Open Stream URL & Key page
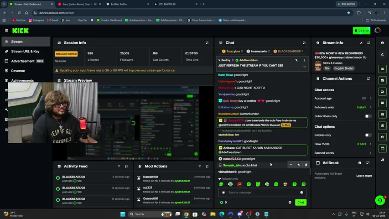Viewport: 389px width, 219px height. click(x=26, y=52)
